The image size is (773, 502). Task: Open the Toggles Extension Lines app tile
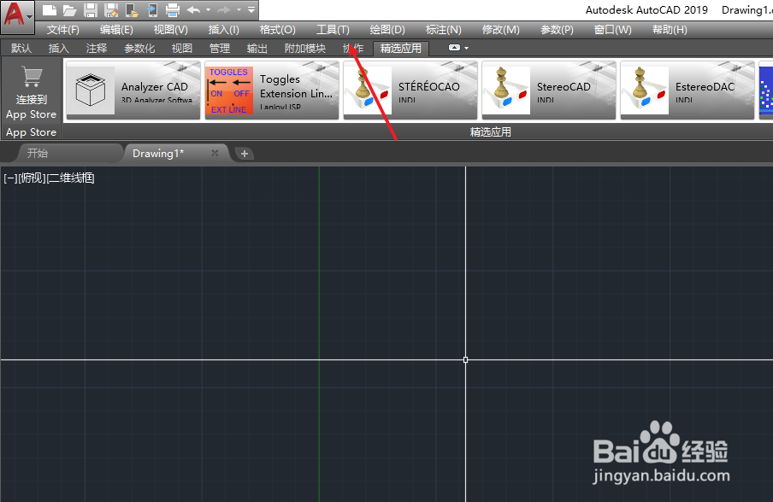[272, 90]
